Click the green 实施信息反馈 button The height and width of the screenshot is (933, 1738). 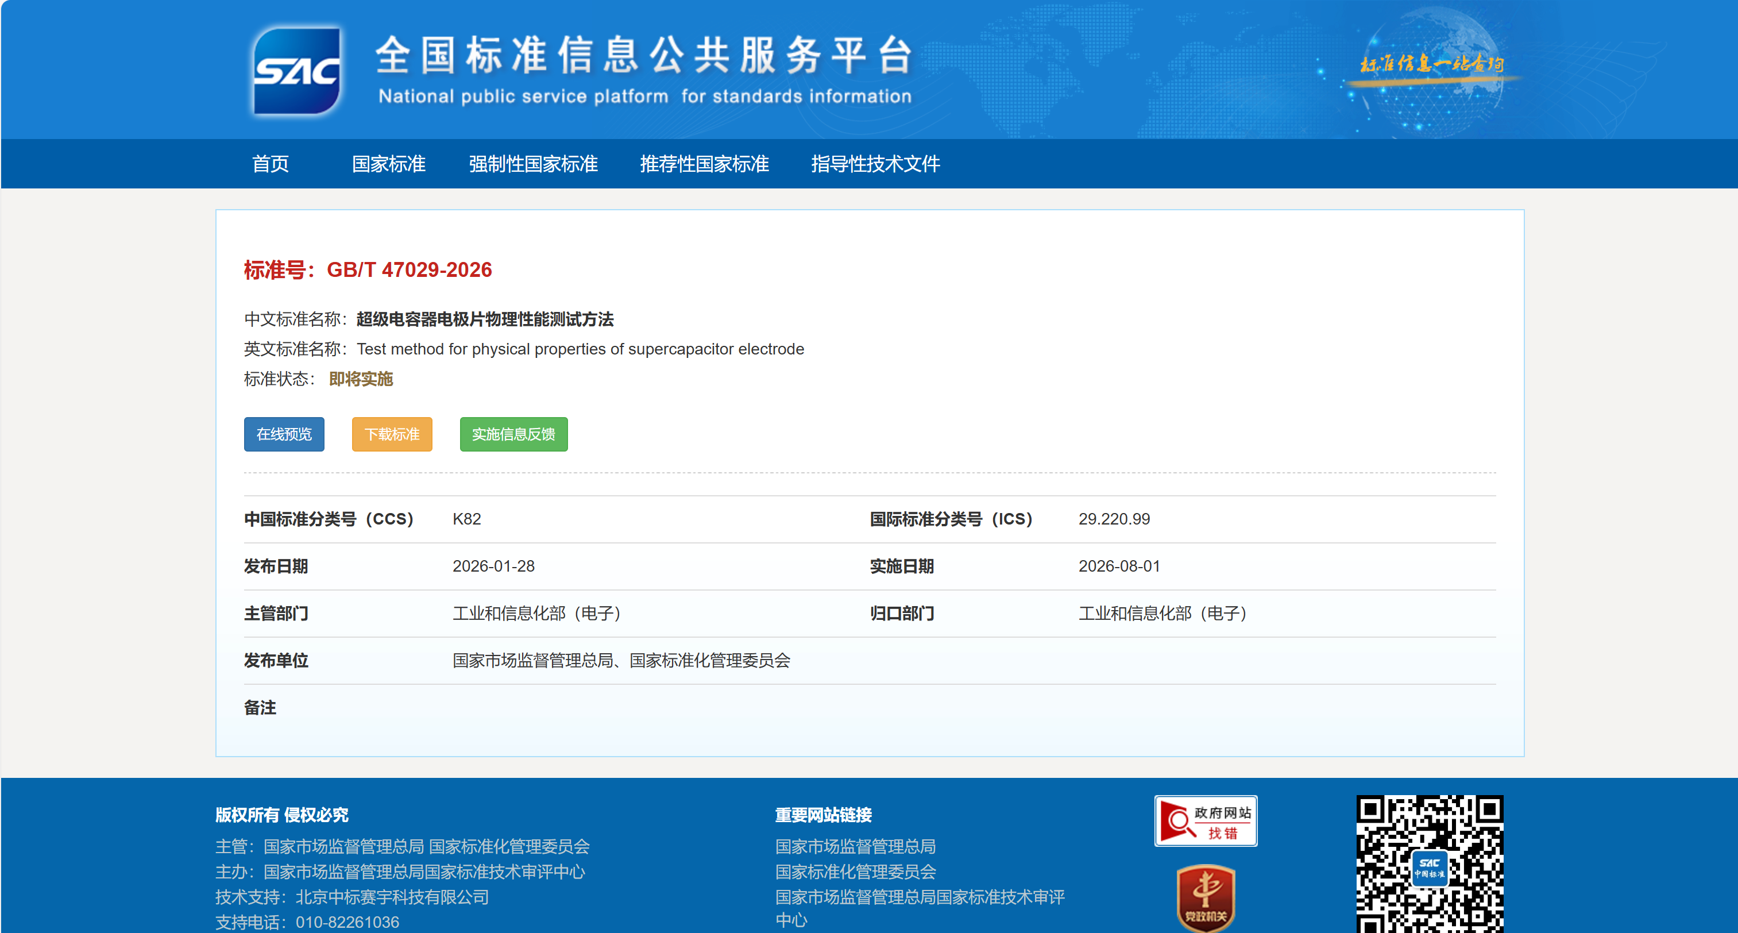tap(513, 434)
